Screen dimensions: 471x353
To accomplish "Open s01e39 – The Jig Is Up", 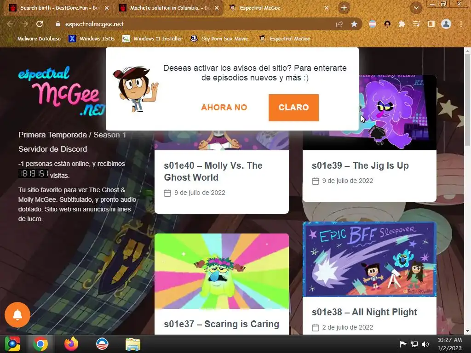I will click(x=360, y=165).
